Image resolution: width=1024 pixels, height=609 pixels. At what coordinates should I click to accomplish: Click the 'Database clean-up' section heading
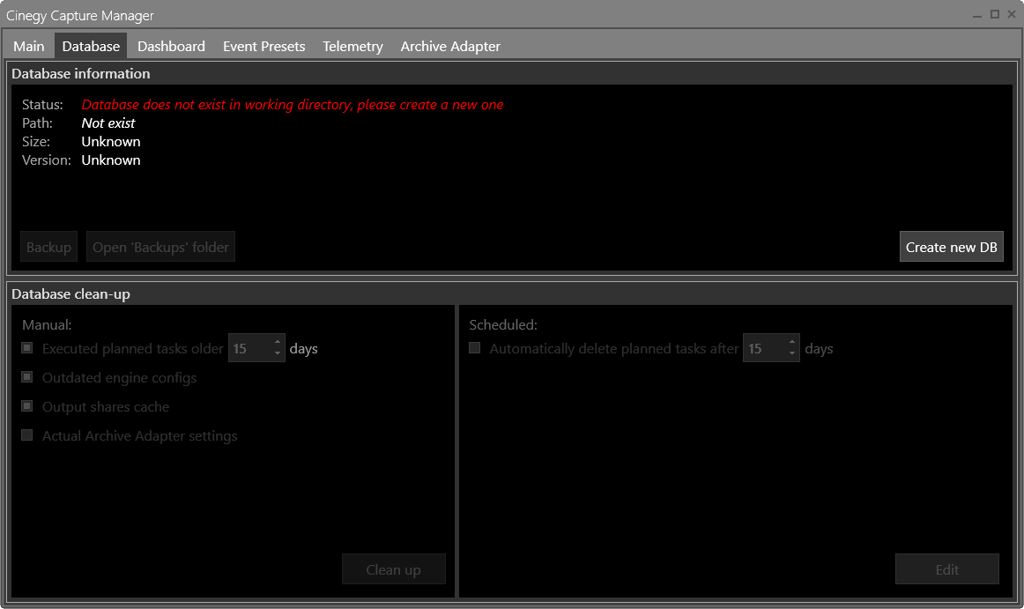pos(70,294)
